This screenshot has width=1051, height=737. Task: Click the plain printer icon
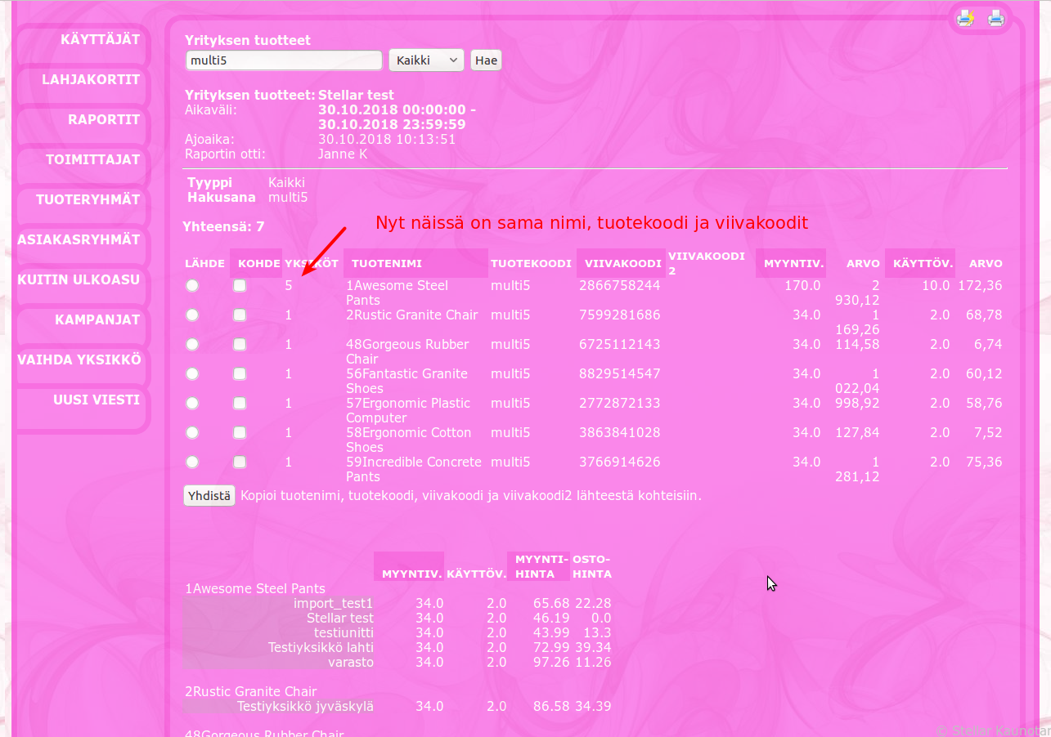pos(995,18)
